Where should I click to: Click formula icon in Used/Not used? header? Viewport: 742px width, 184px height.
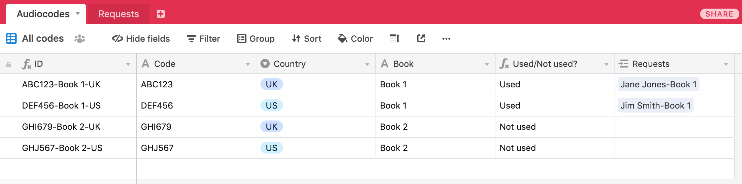504,64
